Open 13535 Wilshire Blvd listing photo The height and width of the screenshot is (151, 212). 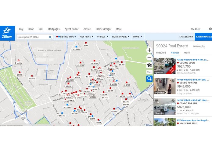click(164, 66)
